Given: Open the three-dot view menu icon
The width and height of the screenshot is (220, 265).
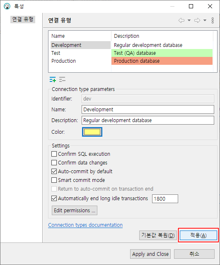Looking at the screenshot, I should [213, 20].
